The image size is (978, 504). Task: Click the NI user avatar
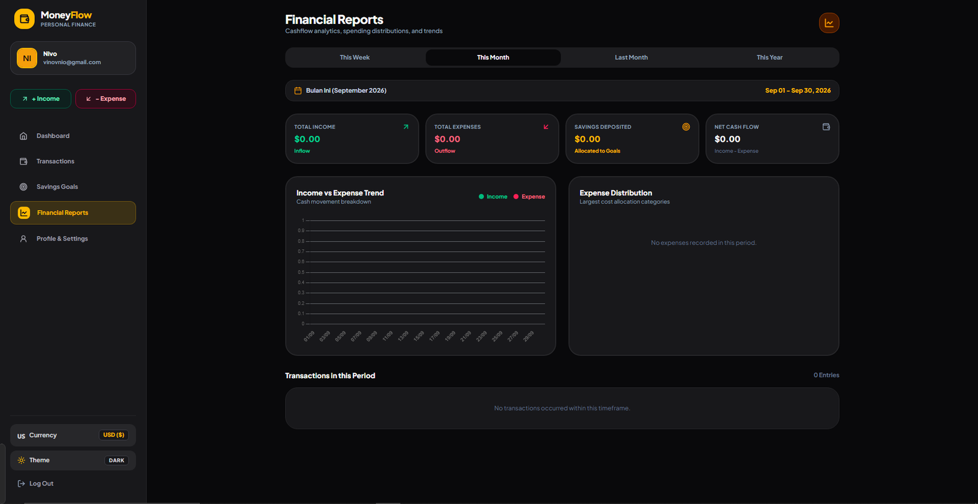click(x=27, y=58)
